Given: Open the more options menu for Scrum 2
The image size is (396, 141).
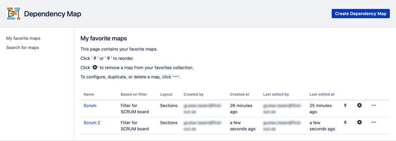Looking at the screenshot, I should pos(374,122).
